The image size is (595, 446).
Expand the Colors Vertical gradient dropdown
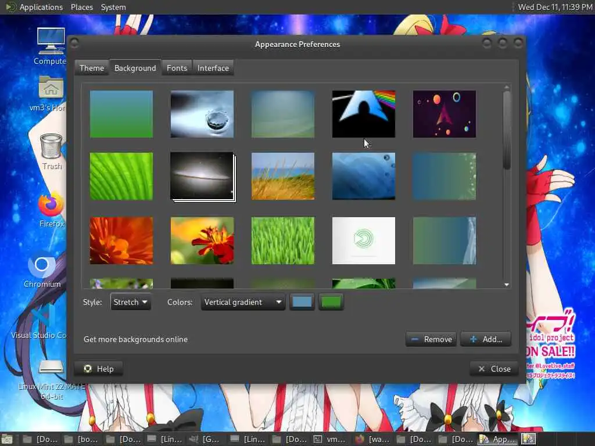(x=243, y=302)
